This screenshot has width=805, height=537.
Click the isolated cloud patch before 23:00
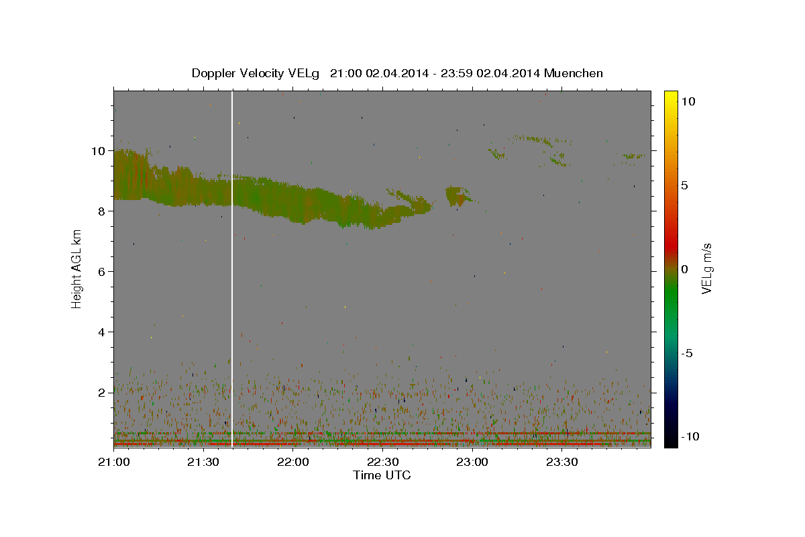pos(458,196)
